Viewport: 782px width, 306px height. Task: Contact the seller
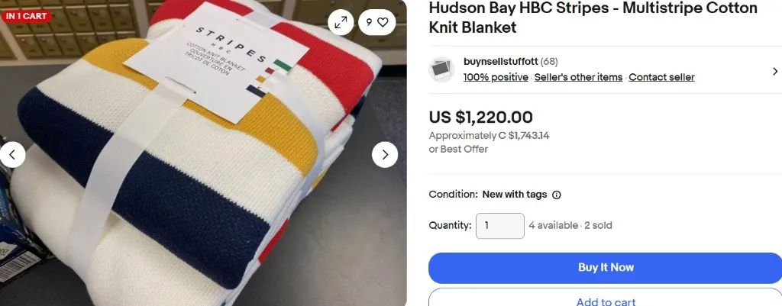661,77
